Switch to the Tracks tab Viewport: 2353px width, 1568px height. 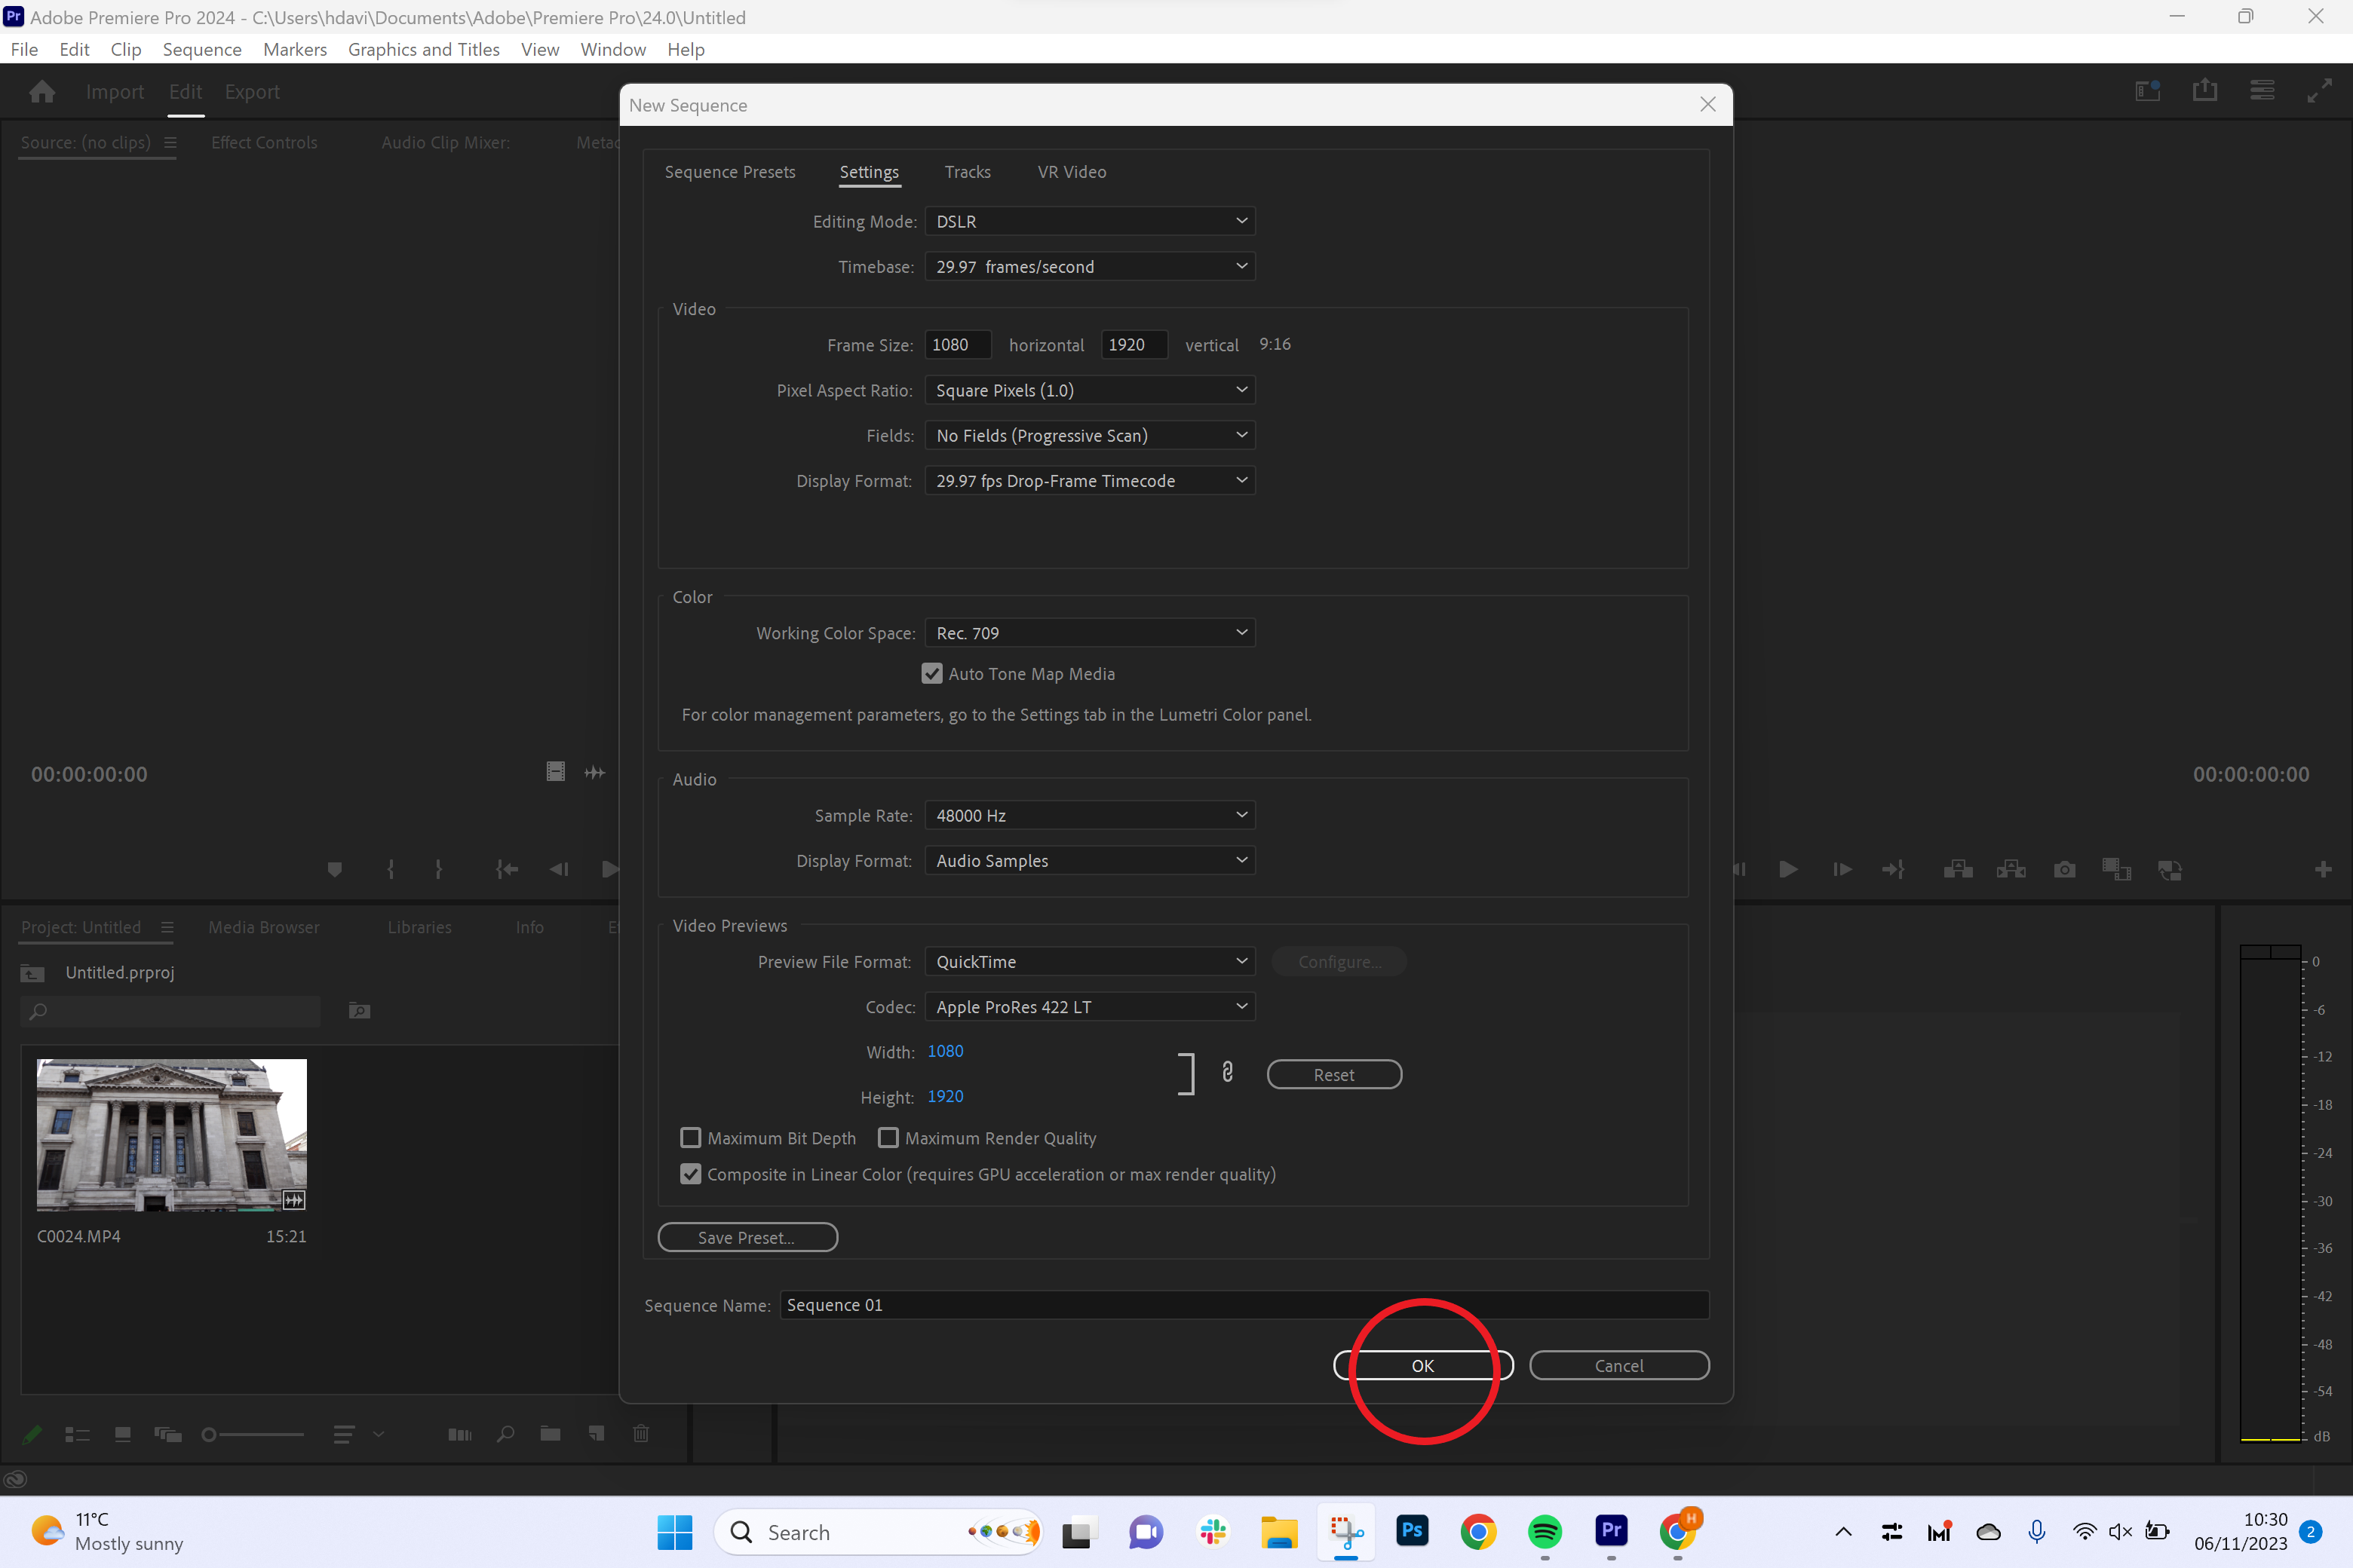tap(966, 171)
